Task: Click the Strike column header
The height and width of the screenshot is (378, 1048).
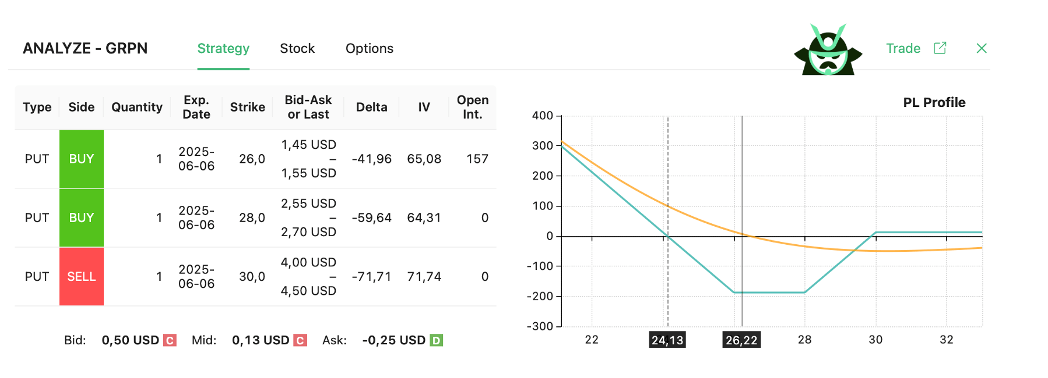Action: (x=247, y=107)
